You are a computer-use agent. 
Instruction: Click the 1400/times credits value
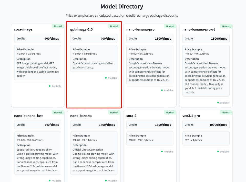tap(107, 125)
